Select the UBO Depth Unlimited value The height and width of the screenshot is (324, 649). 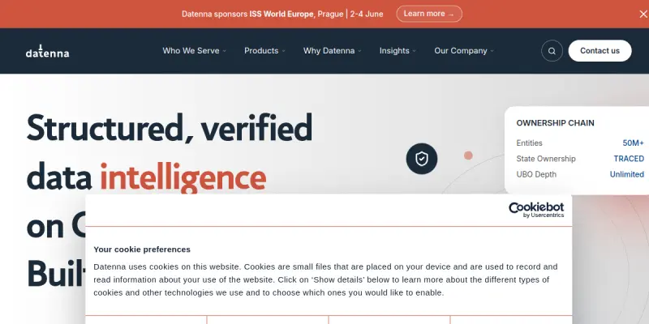tap(626, 174)
